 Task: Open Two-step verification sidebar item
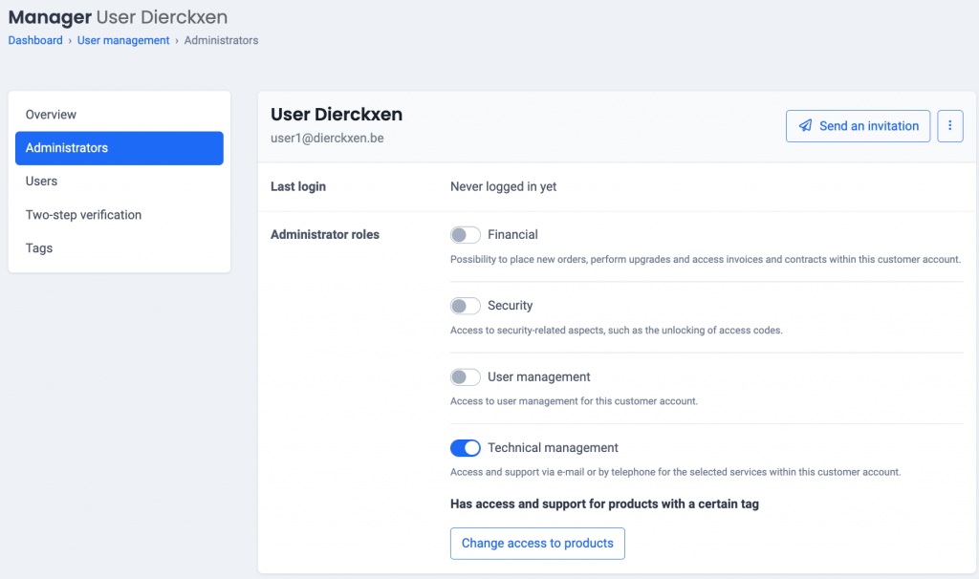point(120,215)
